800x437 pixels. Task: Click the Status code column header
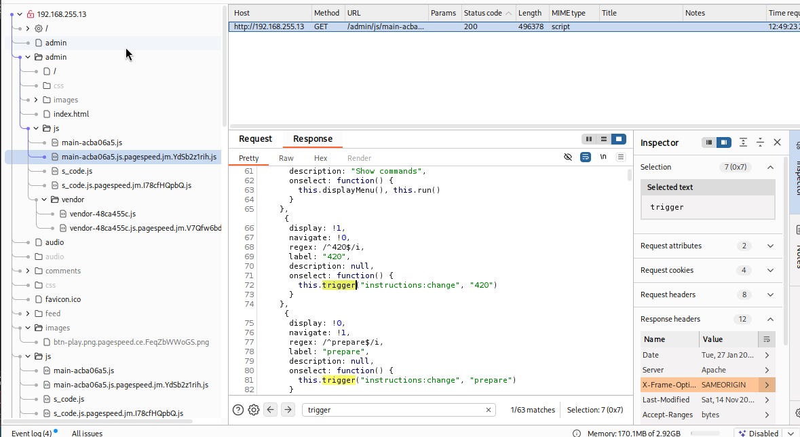[482, 13]
